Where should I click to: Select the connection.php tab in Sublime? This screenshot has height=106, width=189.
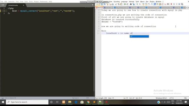[x=13, y=5]
